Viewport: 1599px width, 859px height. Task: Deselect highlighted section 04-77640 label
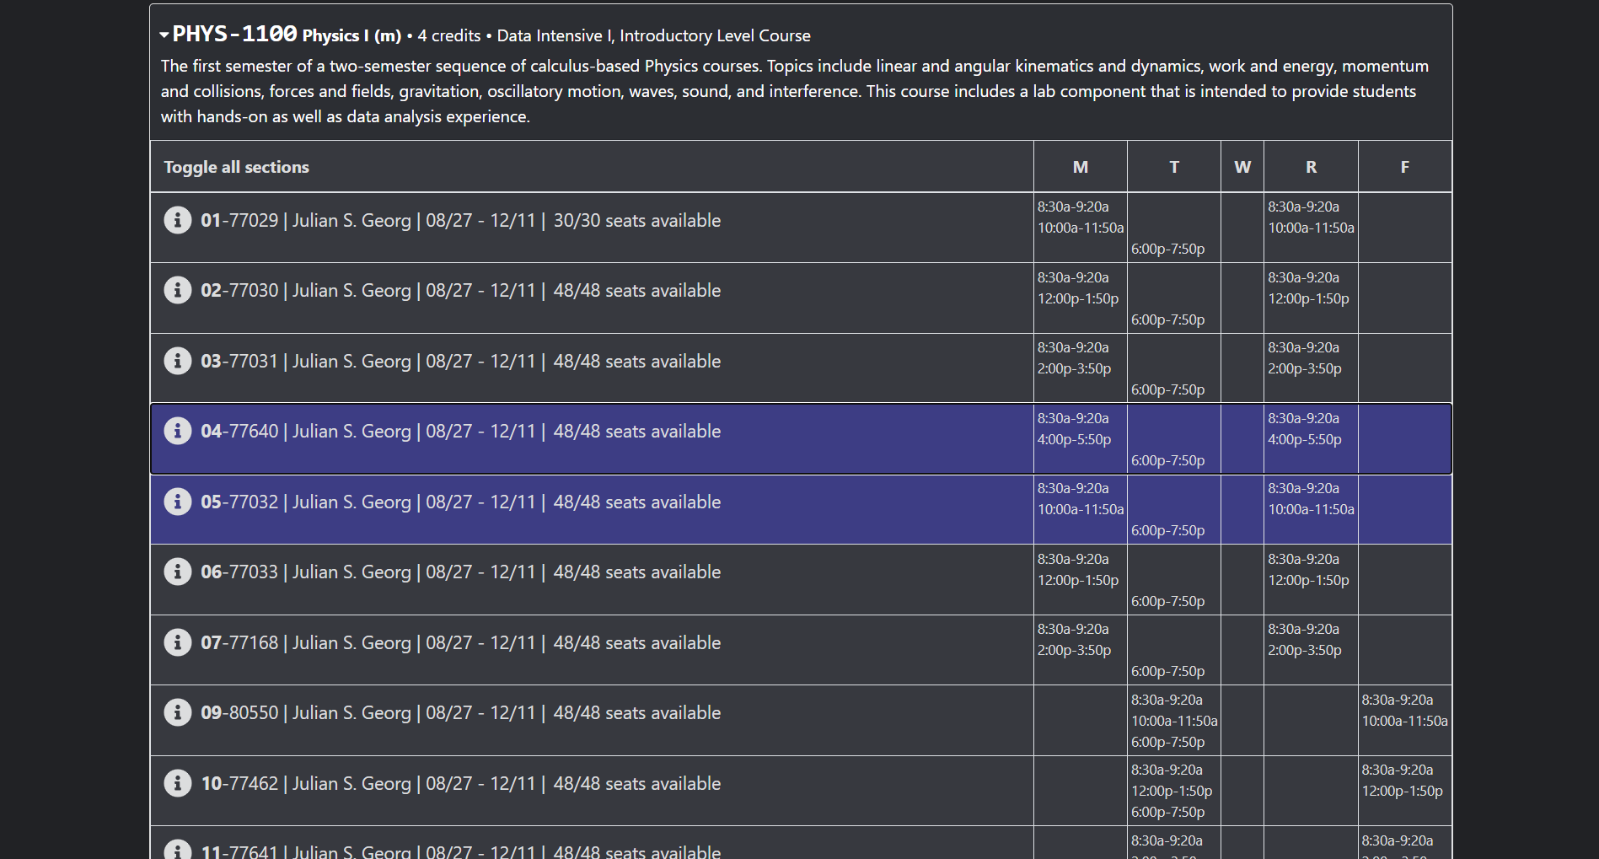[x=460, y=431]
